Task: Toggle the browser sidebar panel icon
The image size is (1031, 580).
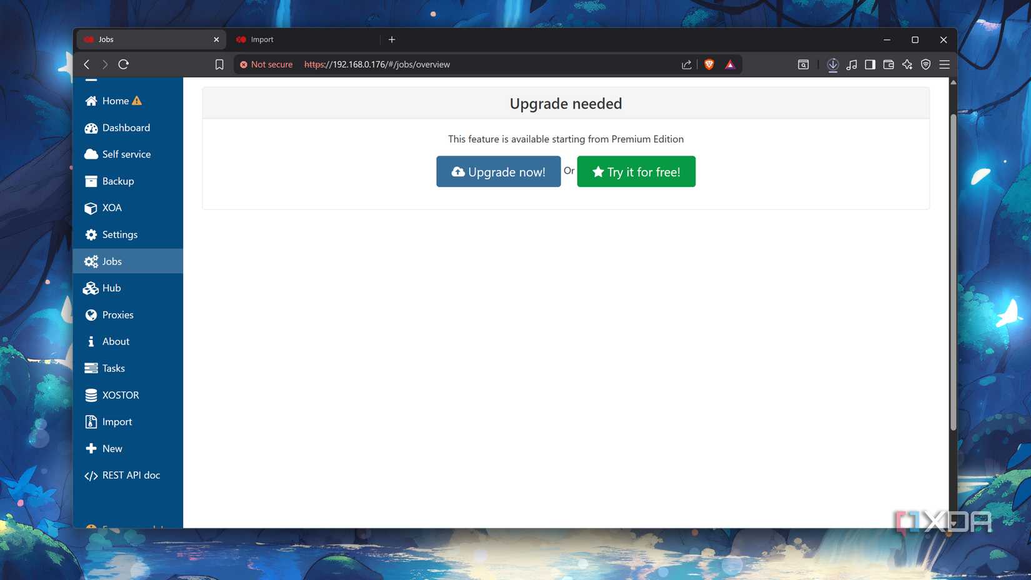Action: click(x=870, y=64)
